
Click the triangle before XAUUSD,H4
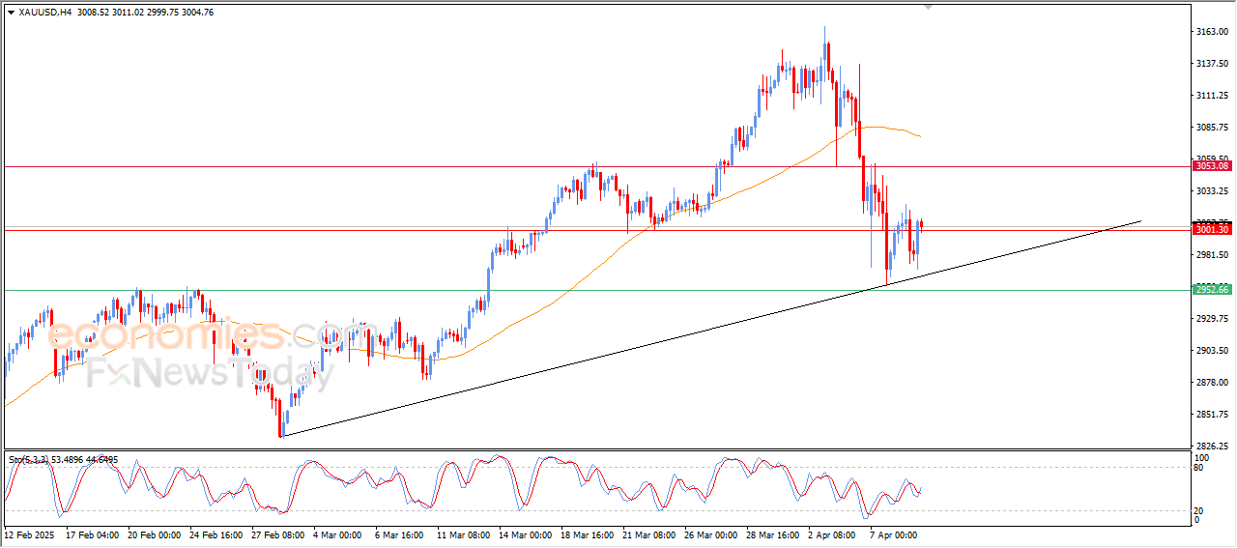coord(11,12)
